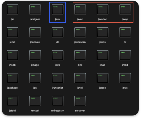Screen dimensions: 141x119
Task: Select the "jcmd" file name text
Action: (12, 42)
